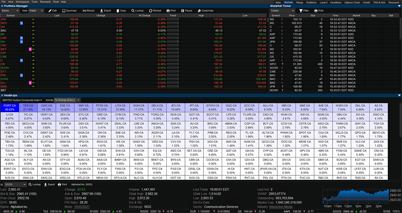Print the Portfolio Manager list

click(171, 11)
